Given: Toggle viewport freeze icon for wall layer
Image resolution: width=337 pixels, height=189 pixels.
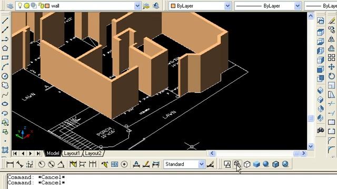Looking at the screenshot, I should click(34, 6).
